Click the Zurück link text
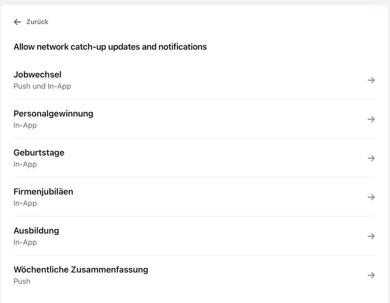The image size is (390, 303). (37, 22)
